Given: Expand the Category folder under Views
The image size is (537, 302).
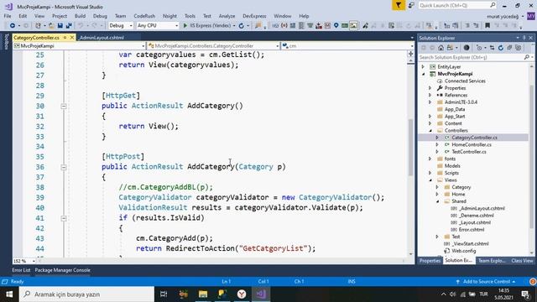Looking at the screenshot, I should tap(437, 187).
